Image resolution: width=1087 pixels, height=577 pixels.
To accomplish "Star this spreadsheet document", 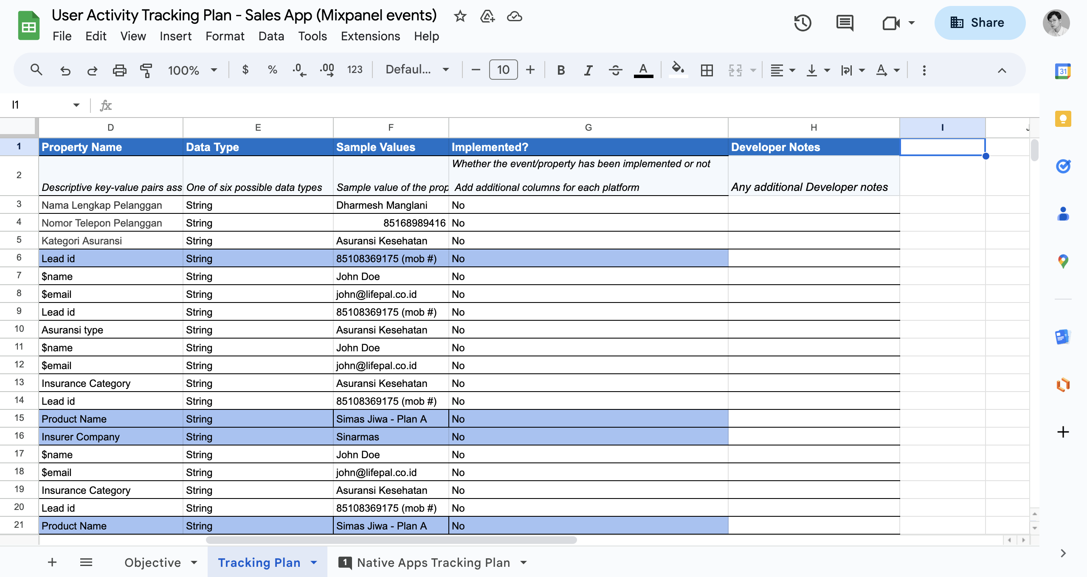I will (460, 17).
